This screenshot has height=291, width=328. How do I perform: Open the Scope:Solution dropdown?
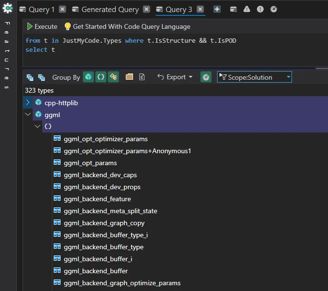[x=255, y=77]
